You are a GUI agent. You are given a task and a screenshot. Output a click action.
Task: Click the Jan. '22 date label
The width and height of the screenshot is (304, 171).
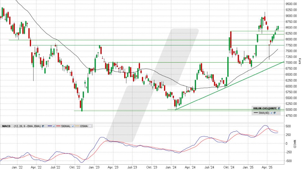pyautogui.click(x=17, y=167)
